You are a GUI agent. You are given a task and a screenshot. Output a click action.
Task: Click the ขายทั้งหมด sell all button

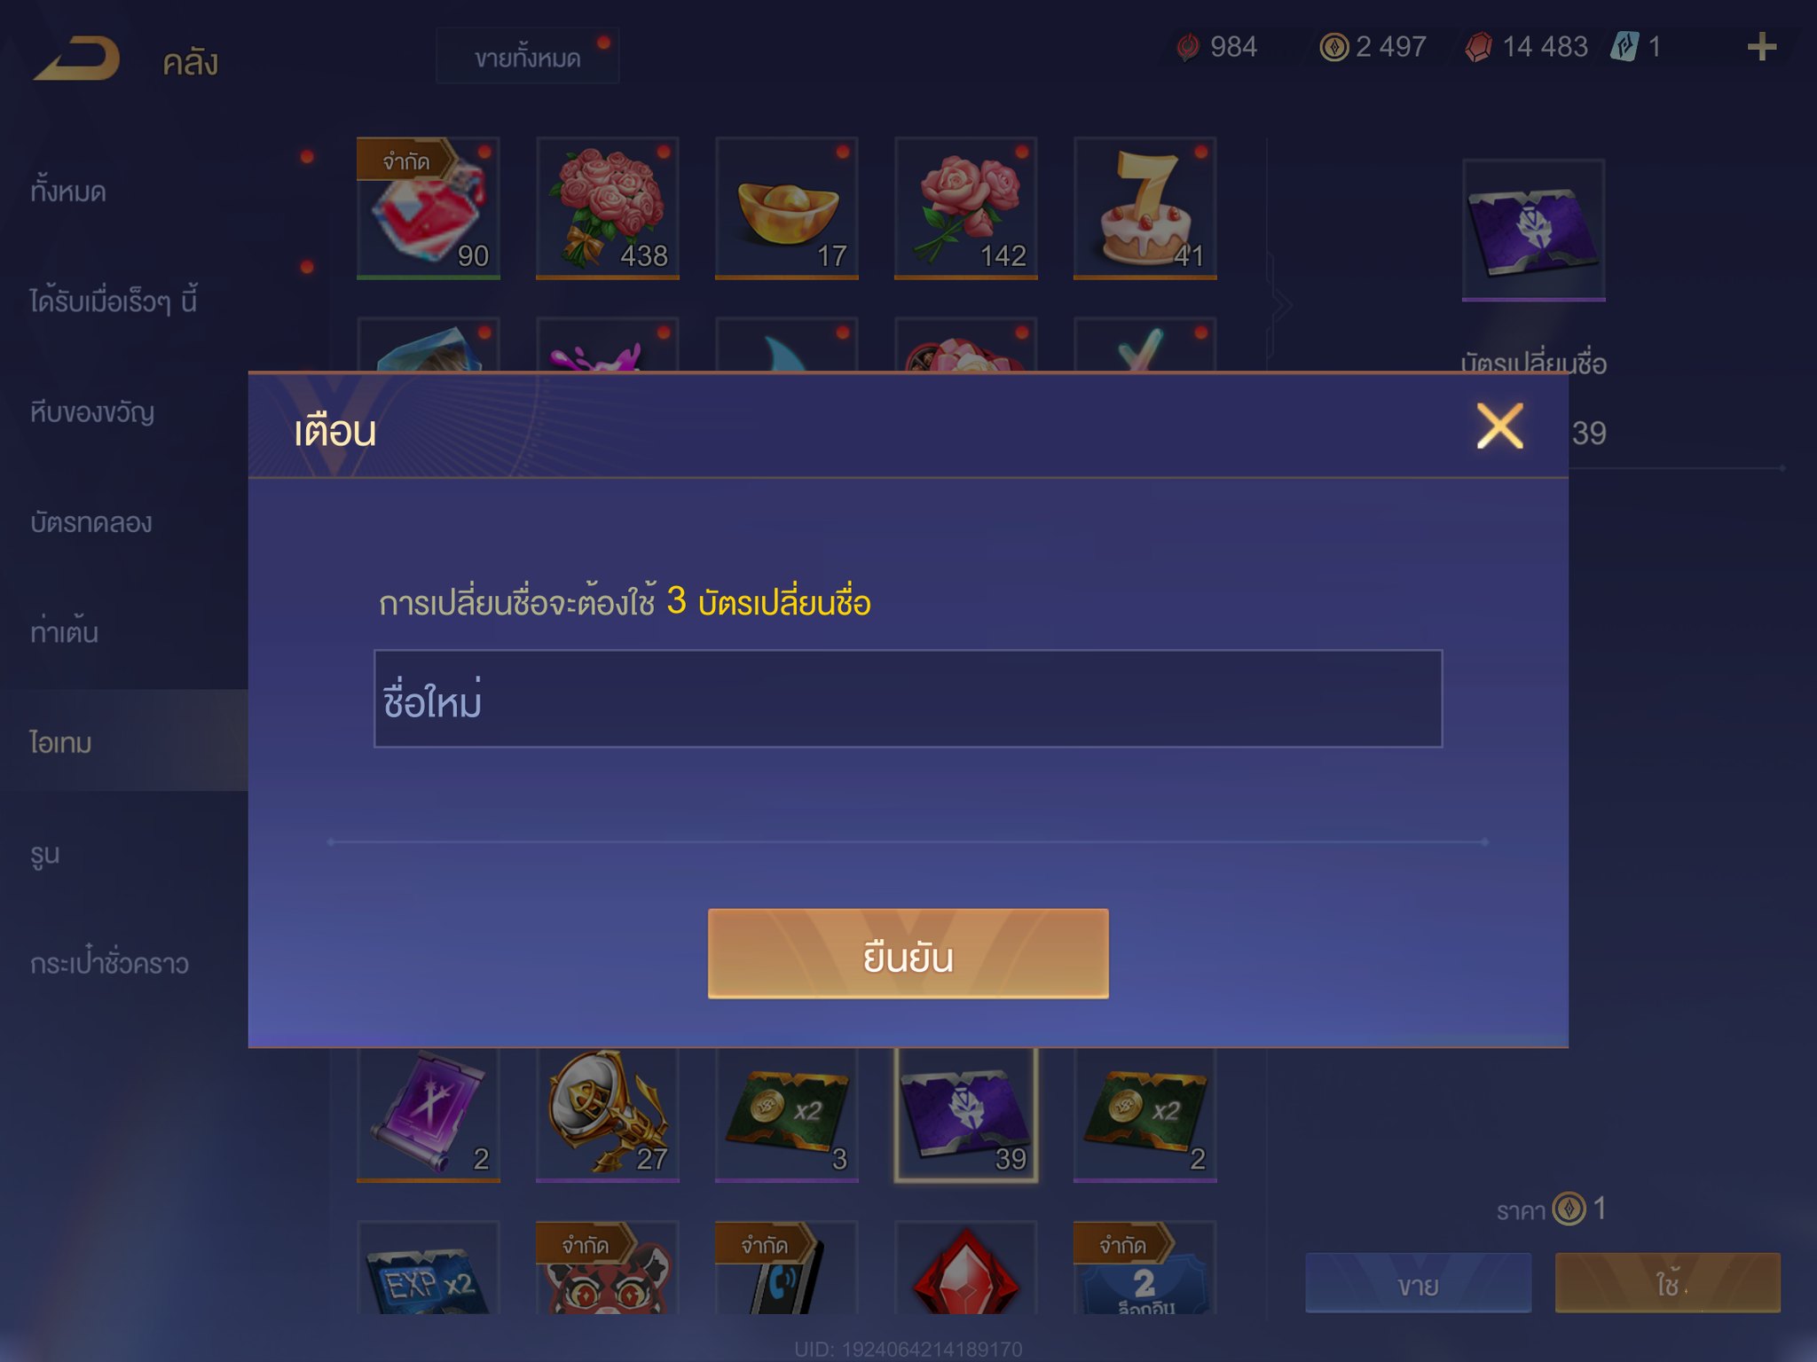pos(528,57)
